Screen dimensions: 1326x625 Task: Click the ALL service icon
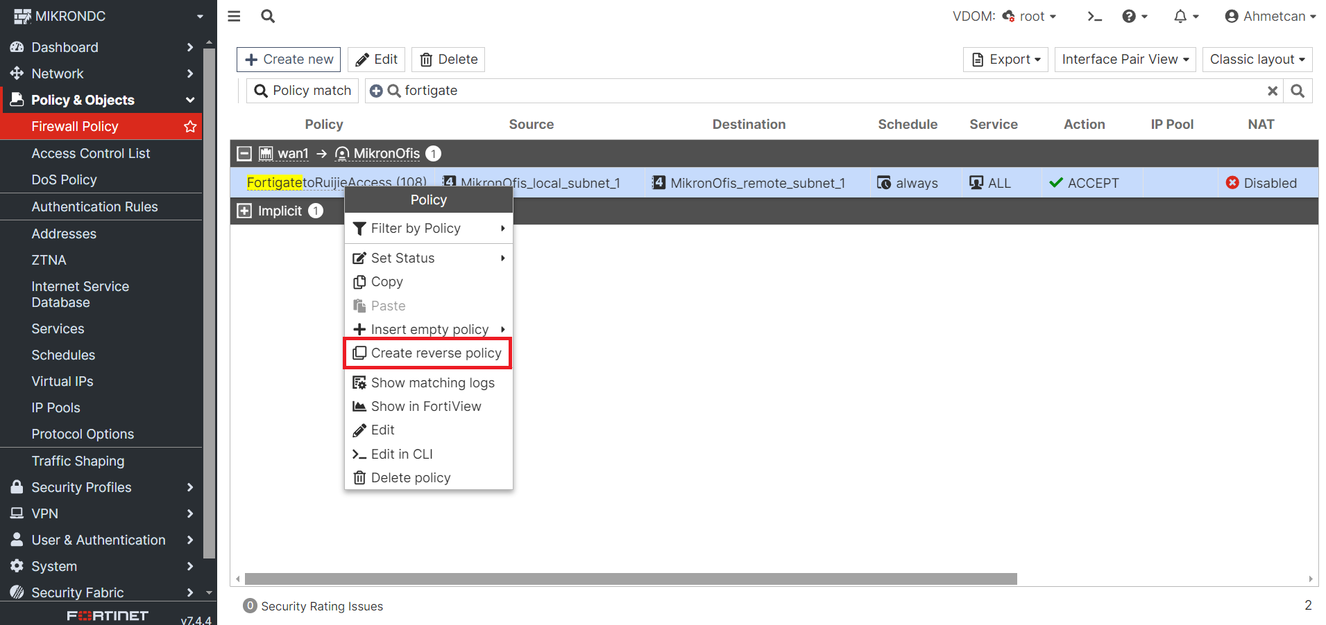point(976,182)
